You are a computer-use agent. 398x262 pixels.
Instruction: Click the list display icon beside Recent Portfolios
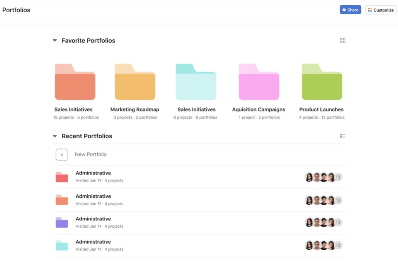coord(342,136)
